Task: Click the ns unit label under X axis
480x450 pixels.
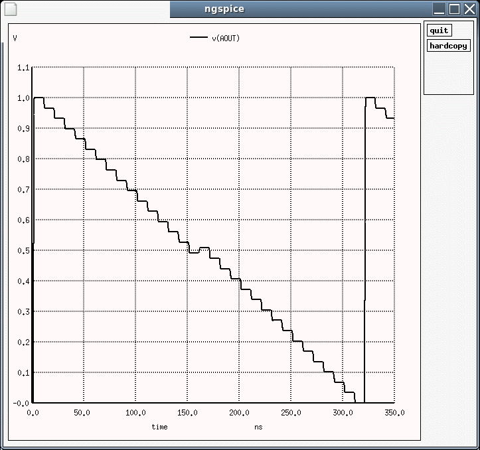Action: (258, 427)
